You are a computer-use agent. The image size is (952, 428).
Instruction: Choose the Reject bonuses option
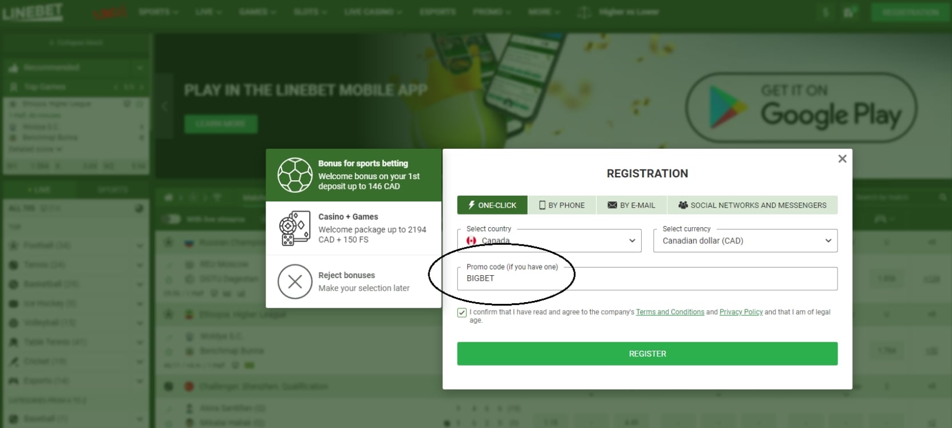pos(354,282)
